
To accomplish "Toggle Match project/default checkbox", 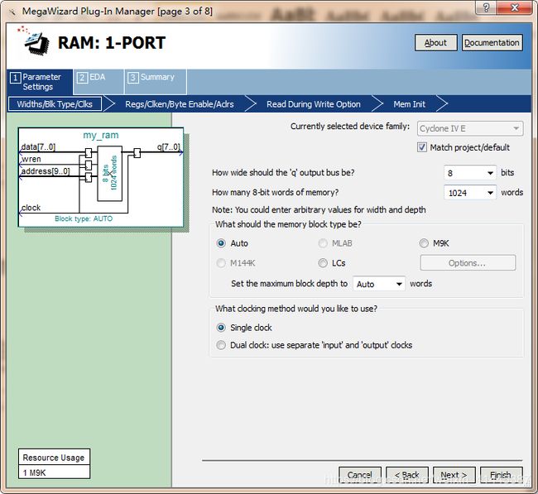I will click(422, 147).
